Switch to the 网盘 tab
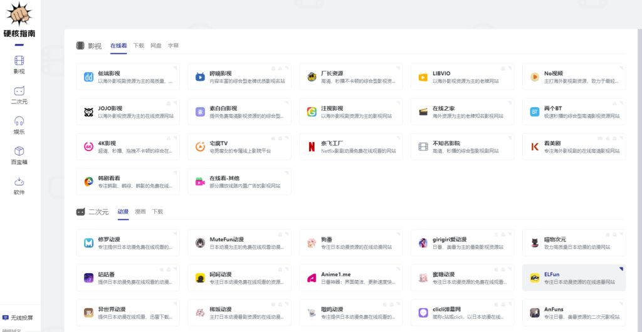The width and height of the screenshot is (642, 332). [156, 46]
